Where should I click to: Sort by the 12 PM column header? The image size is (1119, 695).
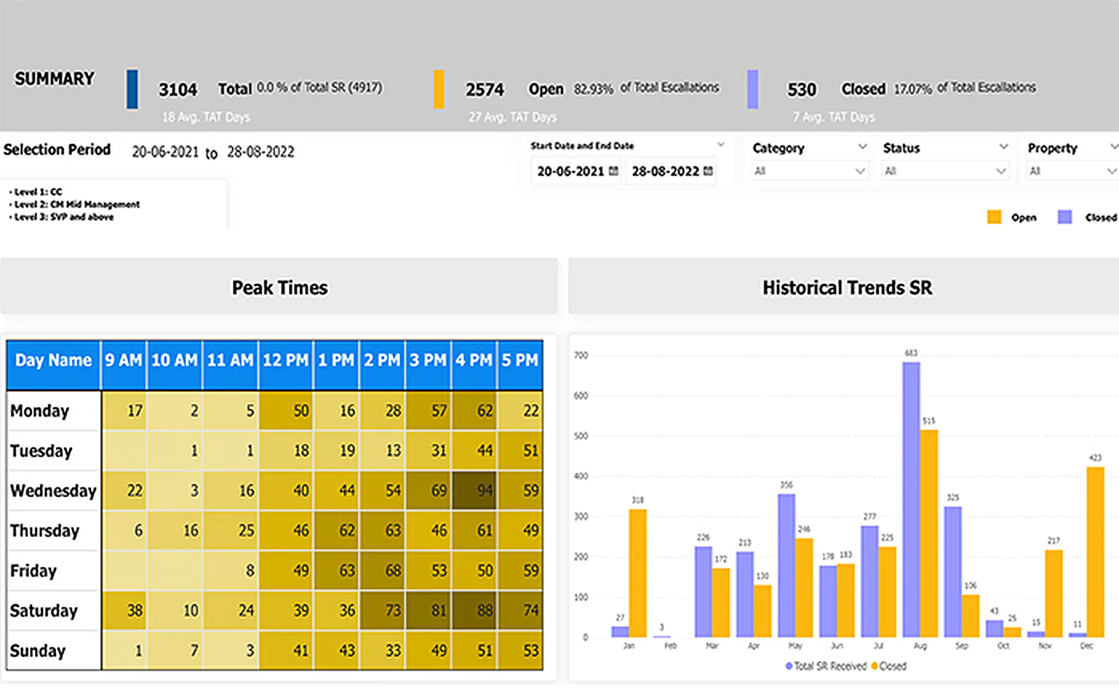286,365
